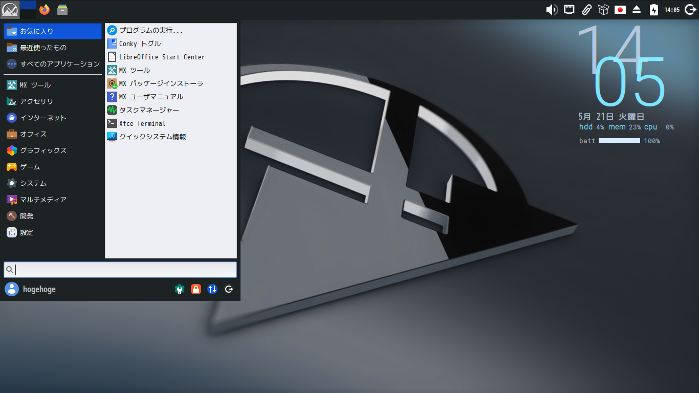Open the 最近使ったもの category
The image size is (699, 393).
pyautogui.click(x=53, y=48)
